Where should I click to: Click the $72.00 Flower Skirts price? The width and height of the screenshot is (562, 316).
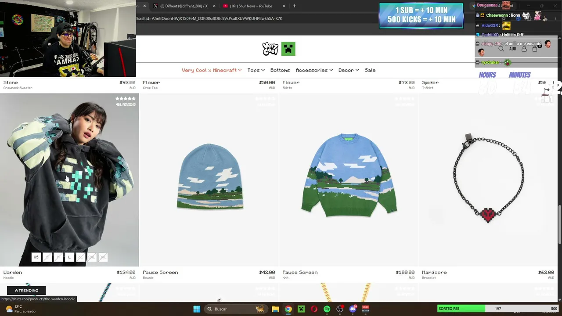pos(407,83)
